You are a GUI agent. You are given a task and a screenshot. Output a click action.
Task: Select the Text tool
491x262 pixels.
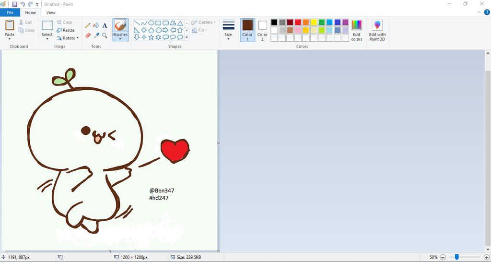[x=105, y=25]
